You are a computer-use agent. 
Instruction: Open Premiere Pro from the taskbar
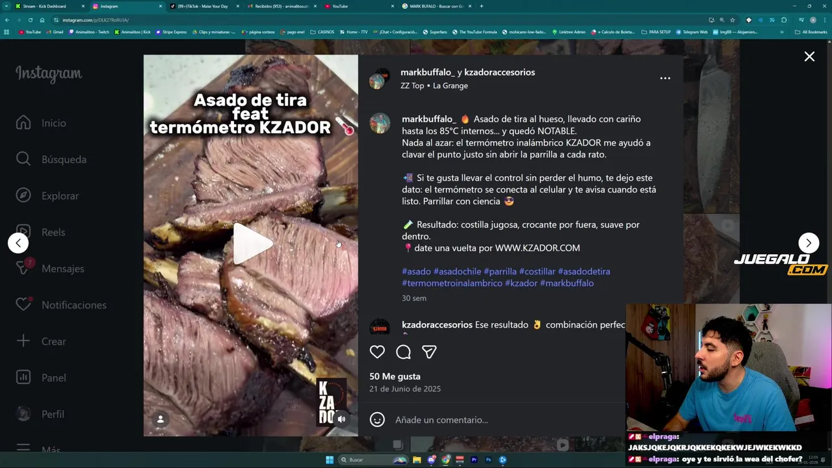(x=474, y=460)
